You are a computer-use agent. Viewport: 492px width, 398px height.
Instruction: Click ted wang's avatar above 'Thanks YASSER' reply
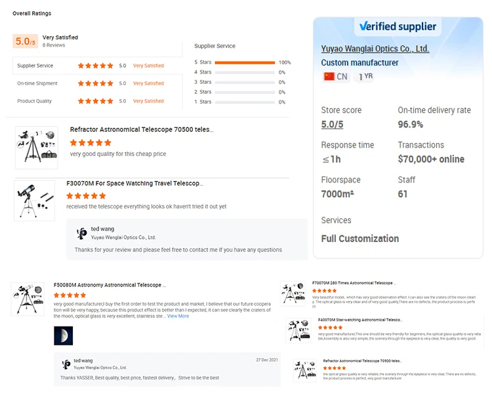(x=66, y=364)
